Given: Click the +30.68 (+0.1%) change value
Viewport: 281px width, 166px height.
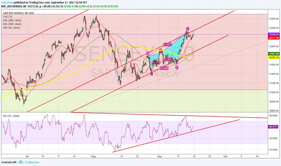Looking at the screenshot, I should pyautogui.click(x=51, y=6).
